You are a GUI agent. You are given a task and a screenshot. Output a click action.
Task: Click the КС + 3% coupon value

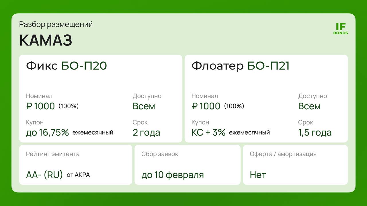click(x=208, y=132)
